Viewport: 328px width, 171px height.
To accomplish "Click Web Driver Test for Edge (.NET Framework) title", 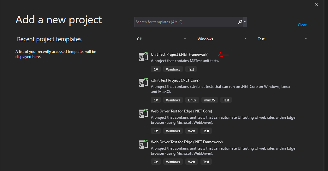I will (x=187, y=142).
